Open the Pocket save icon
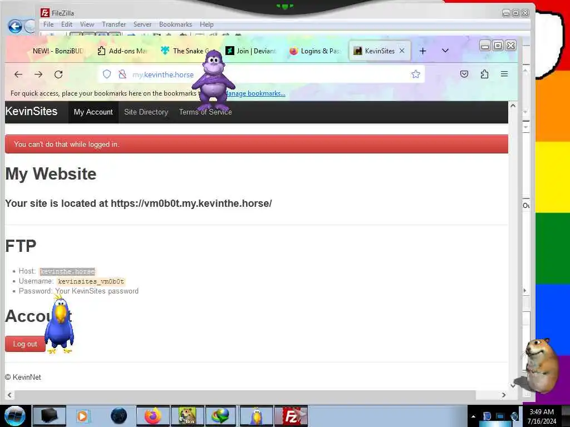Viewport: 570px width, 427px height. tap(464, 74)
